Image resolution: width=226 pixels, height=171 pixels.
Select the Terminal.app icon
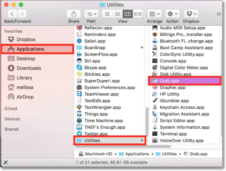tap(155, 134)
